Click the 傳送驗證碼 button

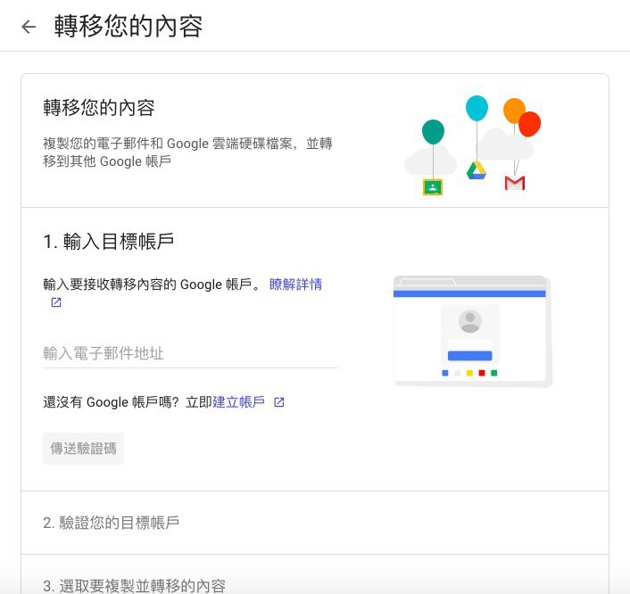(84, 449)
